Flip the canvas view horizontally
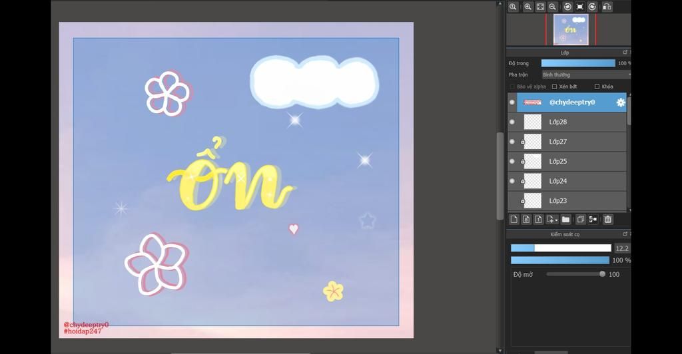The height and width of the screenshot is (354, 682). pos(607,7)
